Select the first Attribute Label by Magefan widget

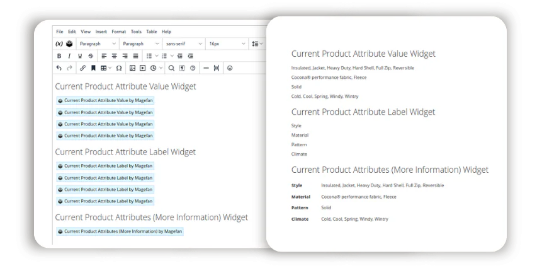(x=105, y=166)
